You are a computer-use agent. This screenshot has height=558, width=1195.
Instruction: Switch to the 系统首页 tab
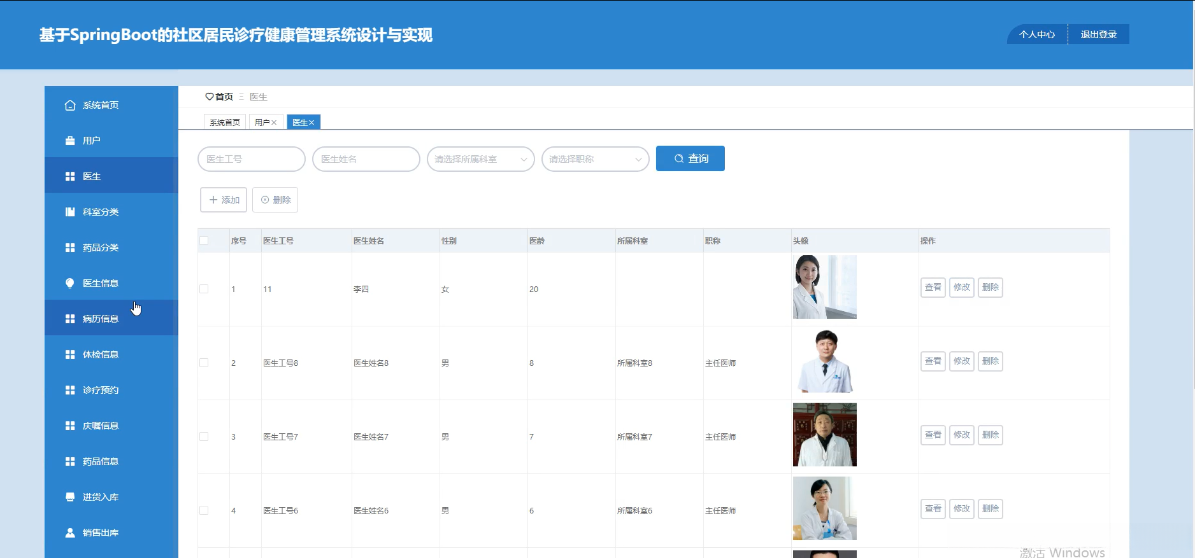(x=225, y=122)
